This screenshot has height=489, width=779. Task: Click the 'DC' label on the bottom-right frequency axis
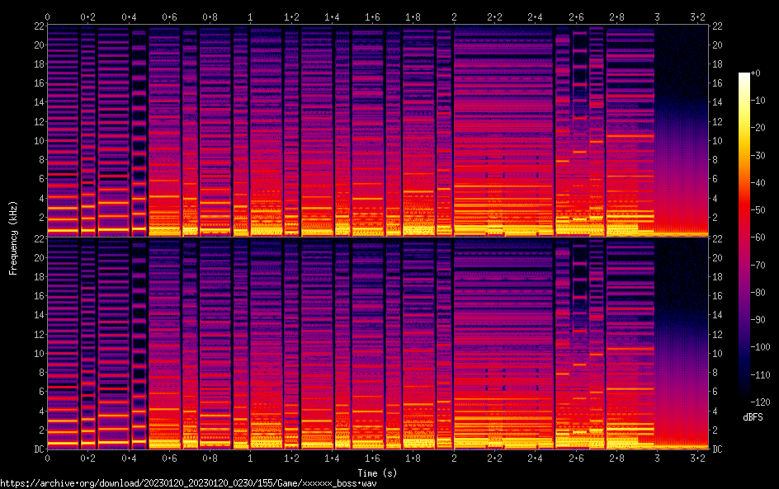tap(718, 449)
